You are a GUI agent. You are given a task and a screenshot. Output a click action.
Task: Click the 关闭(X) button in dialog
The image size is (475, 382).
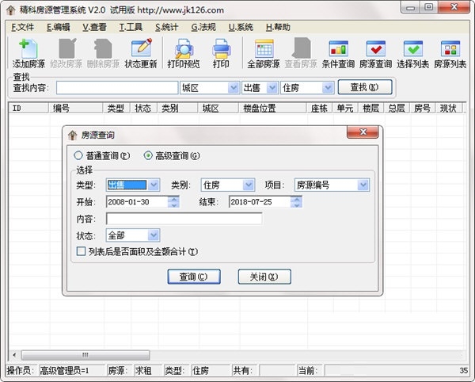(x=264, y=277)
